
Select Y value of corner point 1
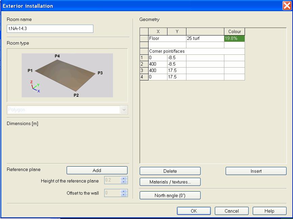(x=177, y=58)
